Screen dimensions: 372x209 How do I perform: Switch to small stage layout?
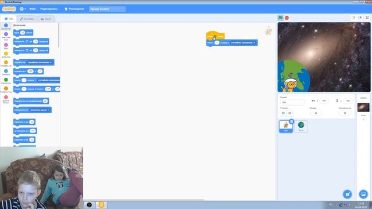coord(353,18)
